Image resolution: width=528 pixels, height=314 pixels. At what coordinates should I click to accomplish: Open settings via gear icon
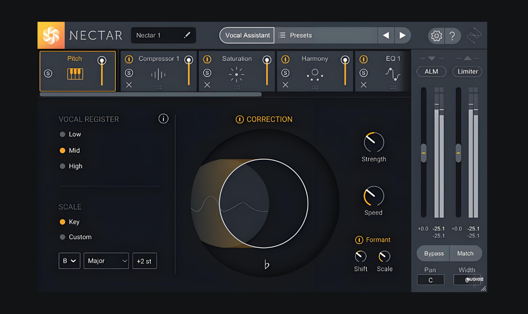pyautogui.click(x=436, y=36)
